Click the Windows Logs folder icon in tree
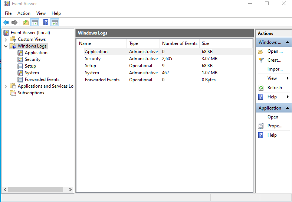292x202 pixels. (x=13, y=46)
